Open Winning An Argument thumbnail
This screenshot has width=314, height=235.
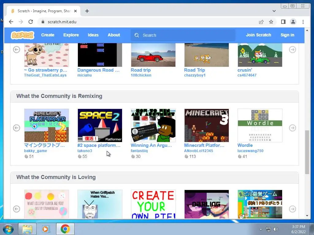pos(153,125)
